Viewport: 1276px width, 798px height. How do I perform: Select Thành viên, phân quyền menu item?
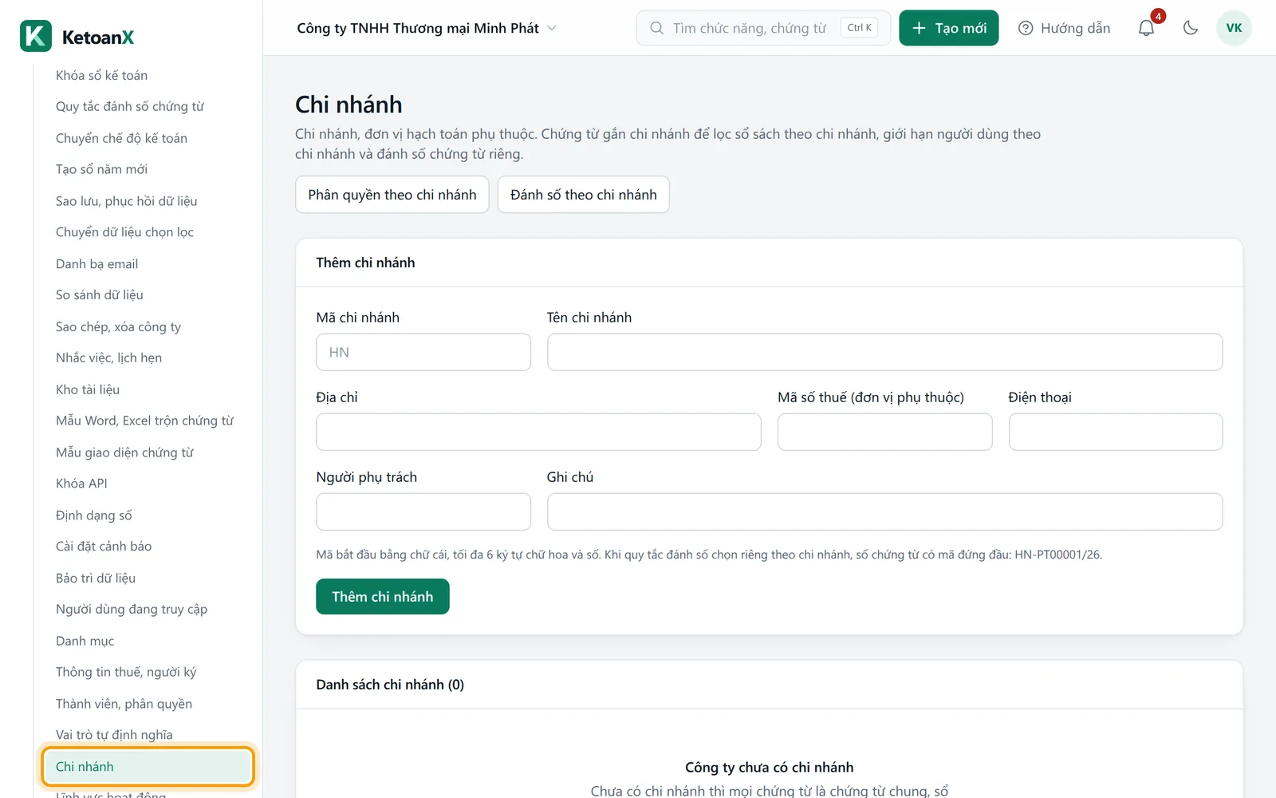(124, 704)
